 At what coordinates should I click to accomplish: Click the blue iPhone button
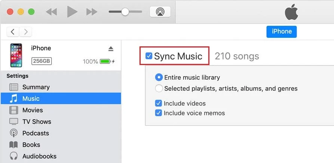tap(281, 32)
